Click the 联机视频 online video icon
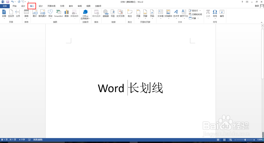 pyautogui.click(x=96, y=13)
